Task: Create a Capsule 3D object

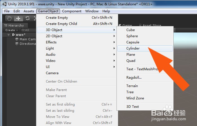Action: click(145, 42)
